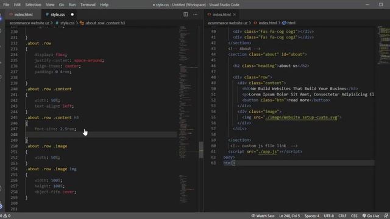Click 'text-align: left' on line 243
The image size is (390, 219).
[54, 106]
